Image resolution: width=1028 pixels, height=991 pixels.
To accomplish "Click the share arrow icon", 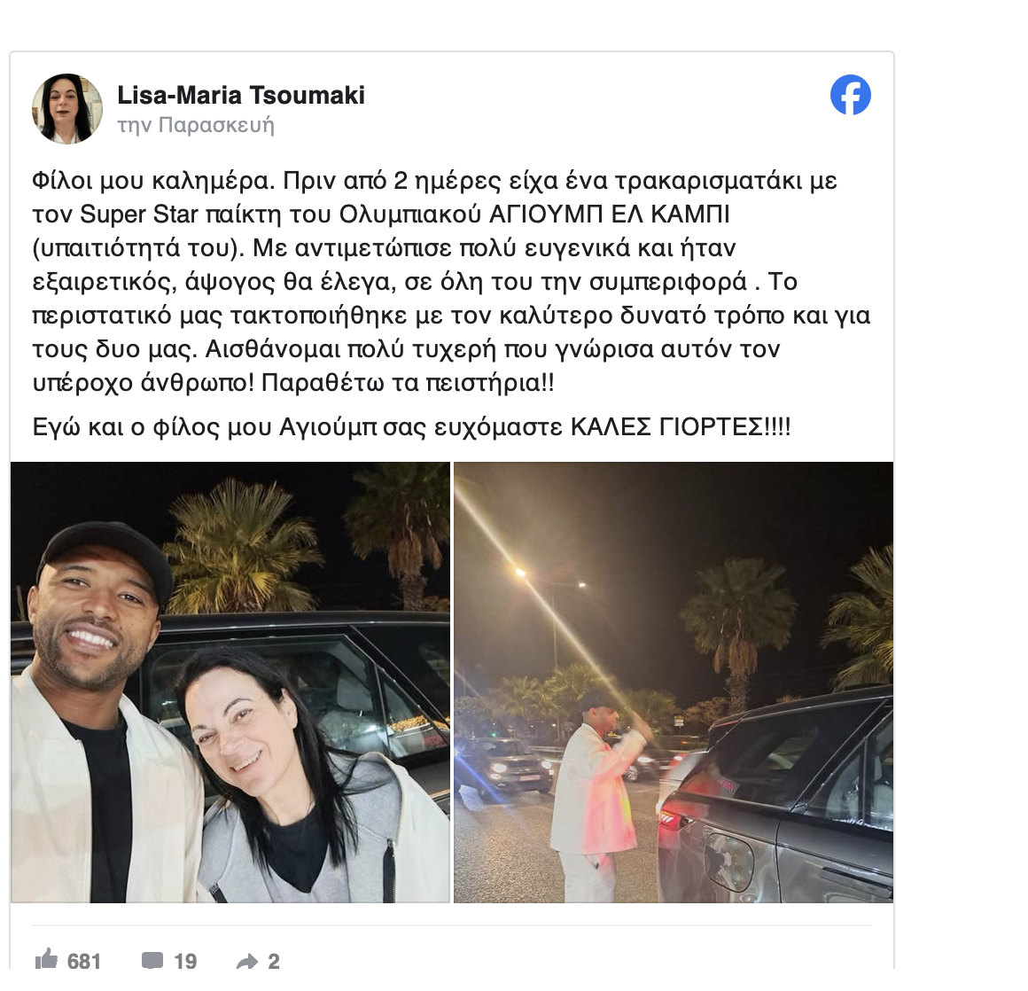I will (247, 962).
